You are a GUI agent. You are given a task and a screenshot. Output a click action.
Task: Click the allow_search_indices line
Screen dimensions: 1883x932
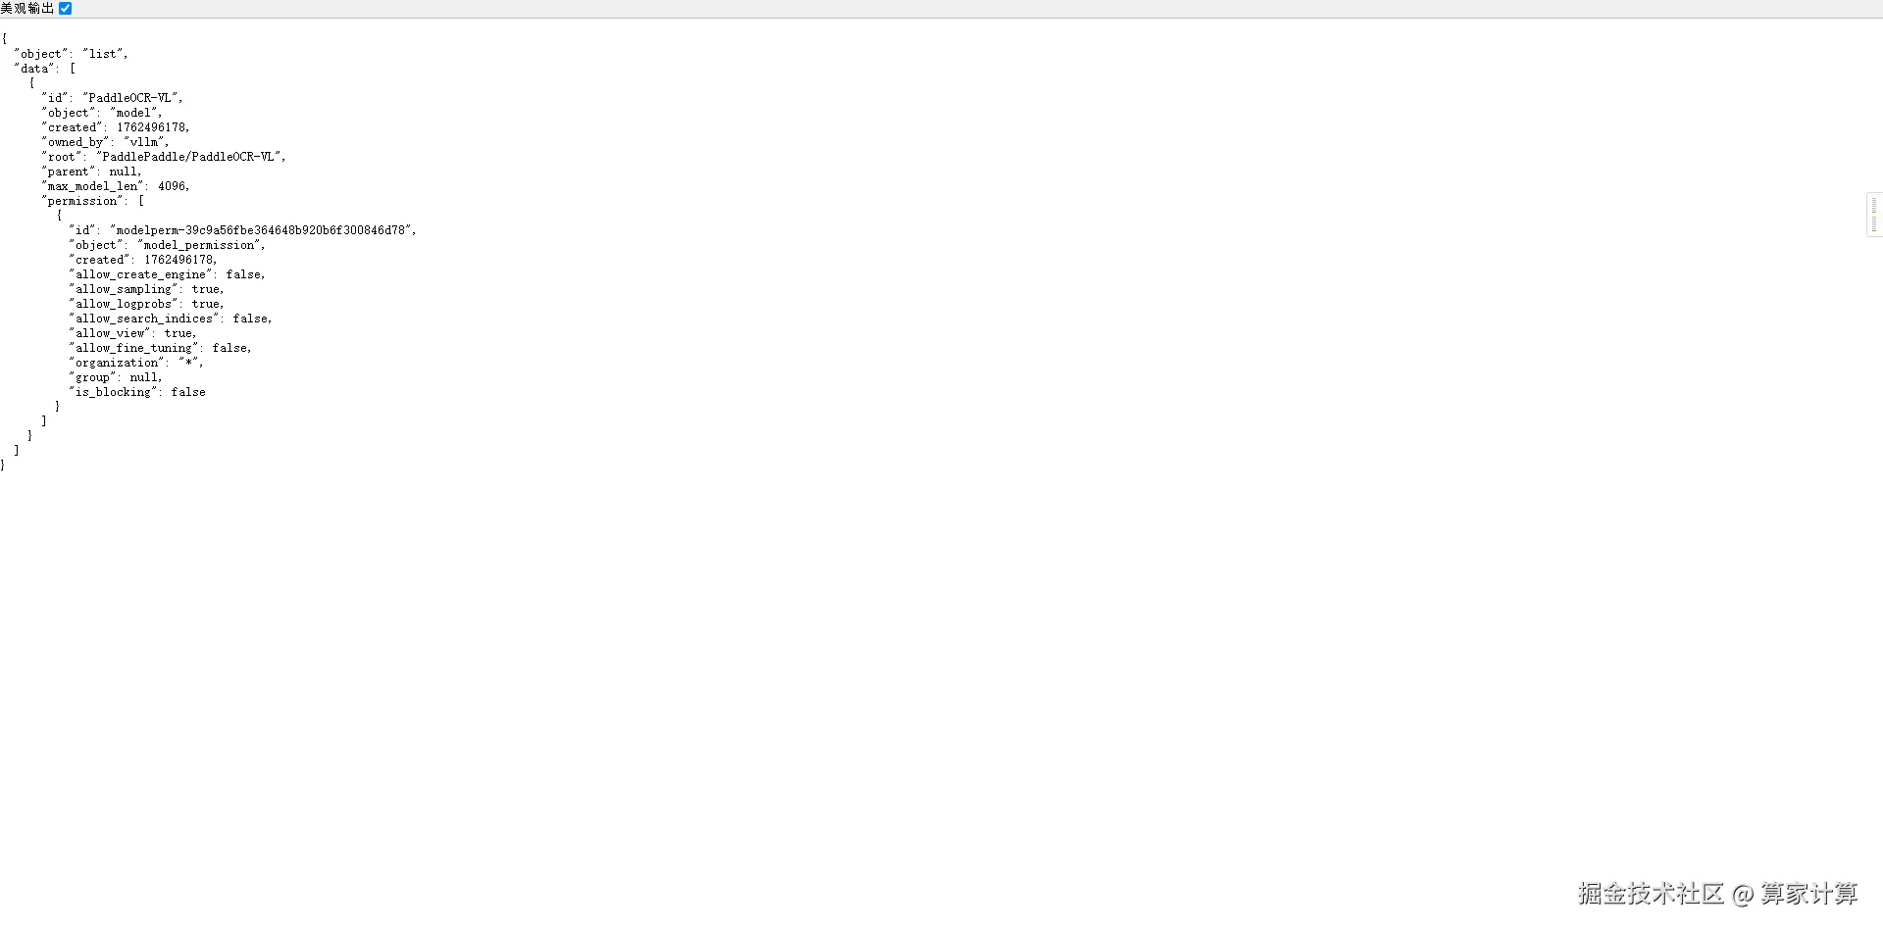171,319
